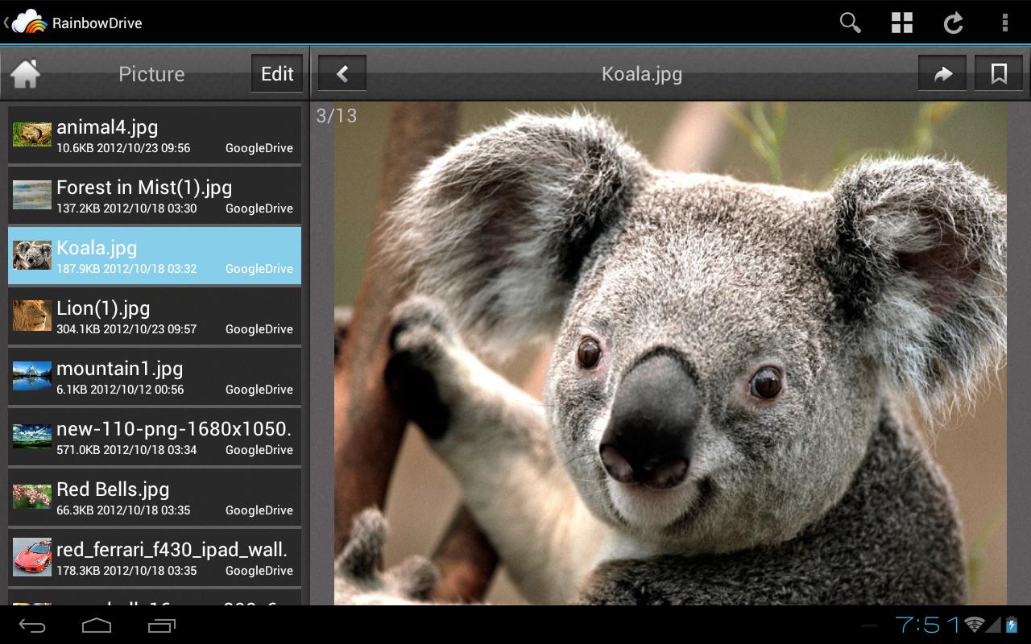Tap the 304.1KB 2012/10/23 09:57 details
1031x644 pixels.
click(x=126, y=329)
